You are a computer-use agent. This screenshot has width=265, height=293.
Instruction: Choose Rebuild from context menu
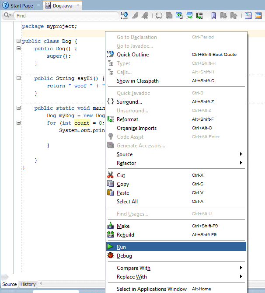click(x=176, y=235)
